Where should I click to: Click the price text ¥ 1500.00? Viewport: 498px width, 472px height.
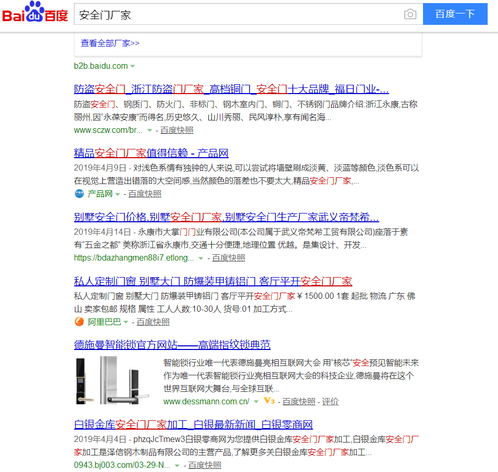pyautogui.click(x=315, y=296)
